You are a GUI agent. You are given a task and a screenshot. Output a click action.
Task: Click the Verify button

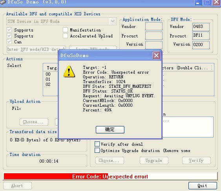(x=196, y=160)
